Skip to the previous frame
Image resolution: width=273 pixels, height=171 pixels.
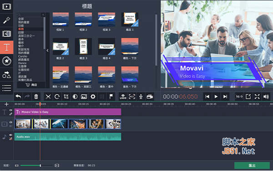[207, 97]
